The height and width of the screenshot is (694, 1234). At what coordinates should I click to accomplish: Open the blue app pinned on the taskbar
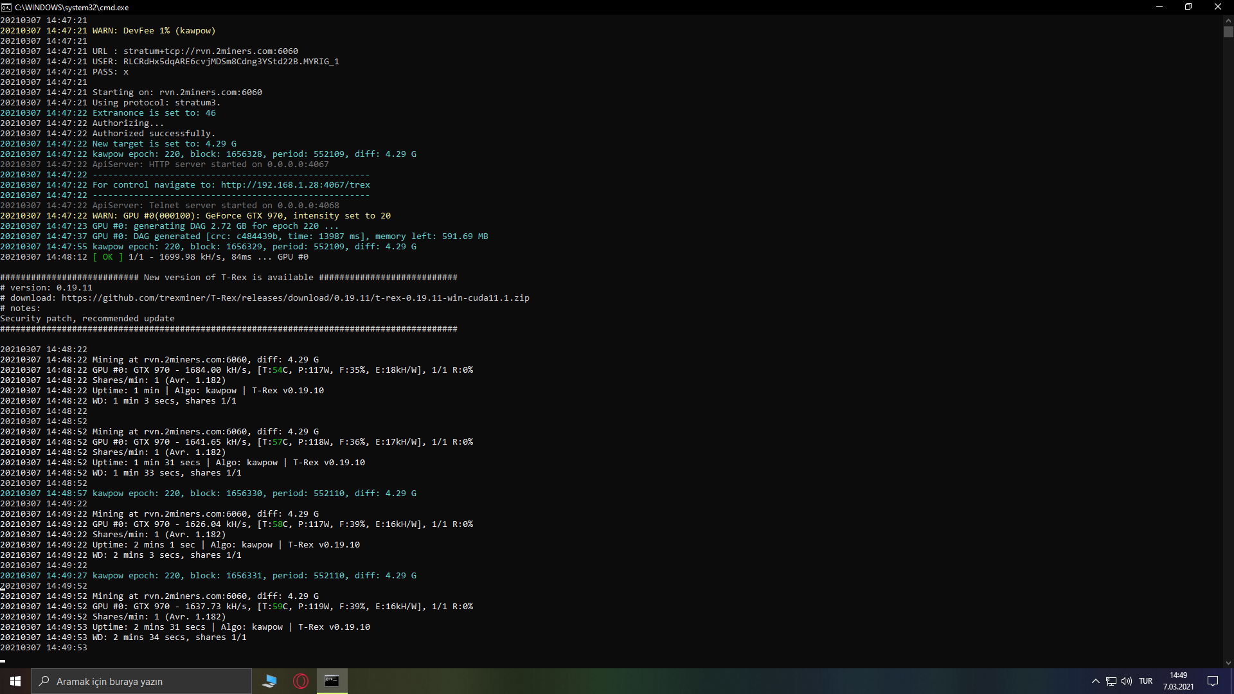tap(270, 681)
